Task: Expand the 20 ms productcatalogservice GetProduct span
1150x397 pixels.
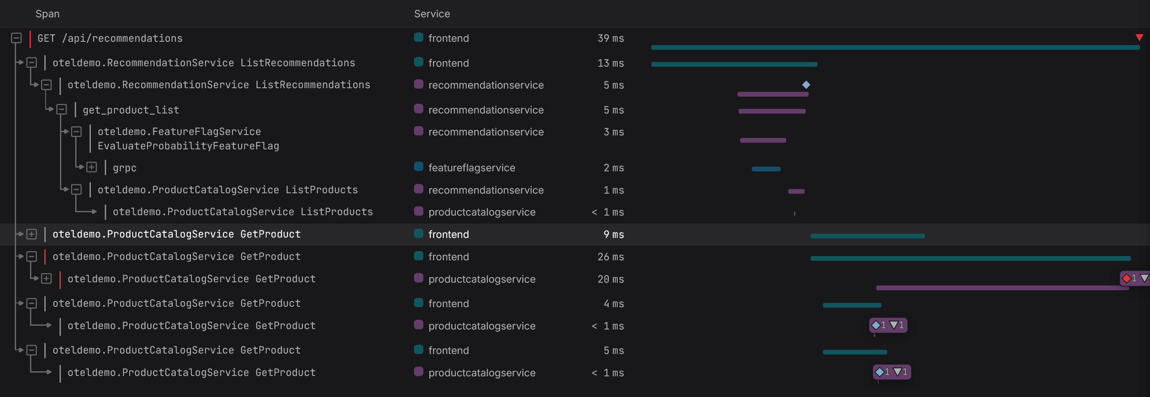Action: 46,279
